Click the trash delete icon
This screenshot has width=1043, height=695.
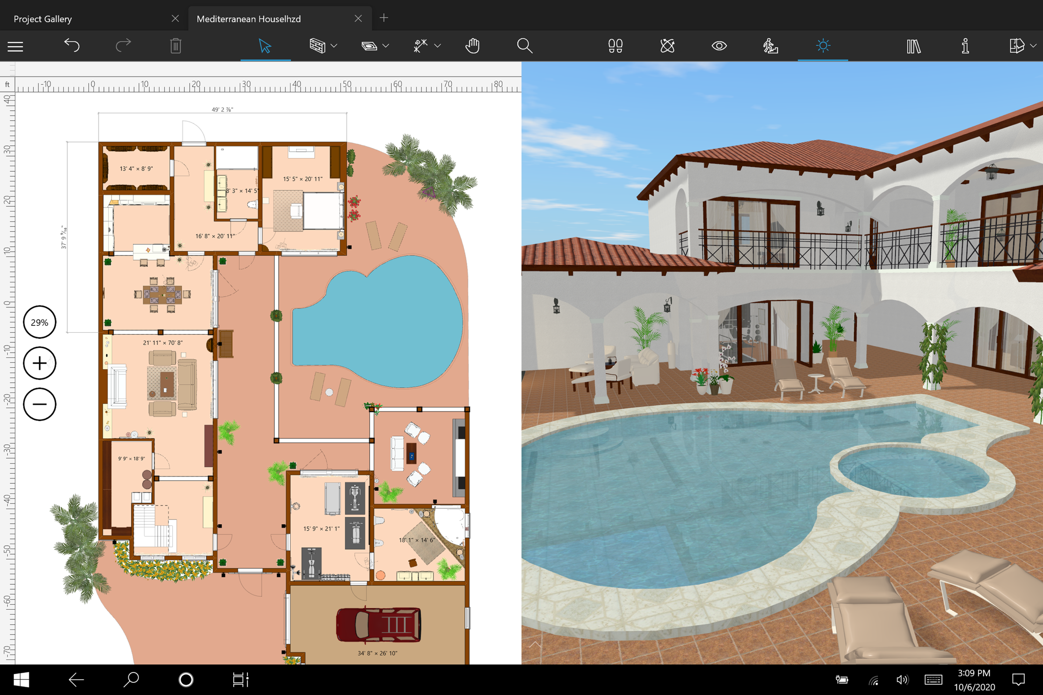[176, 46]
